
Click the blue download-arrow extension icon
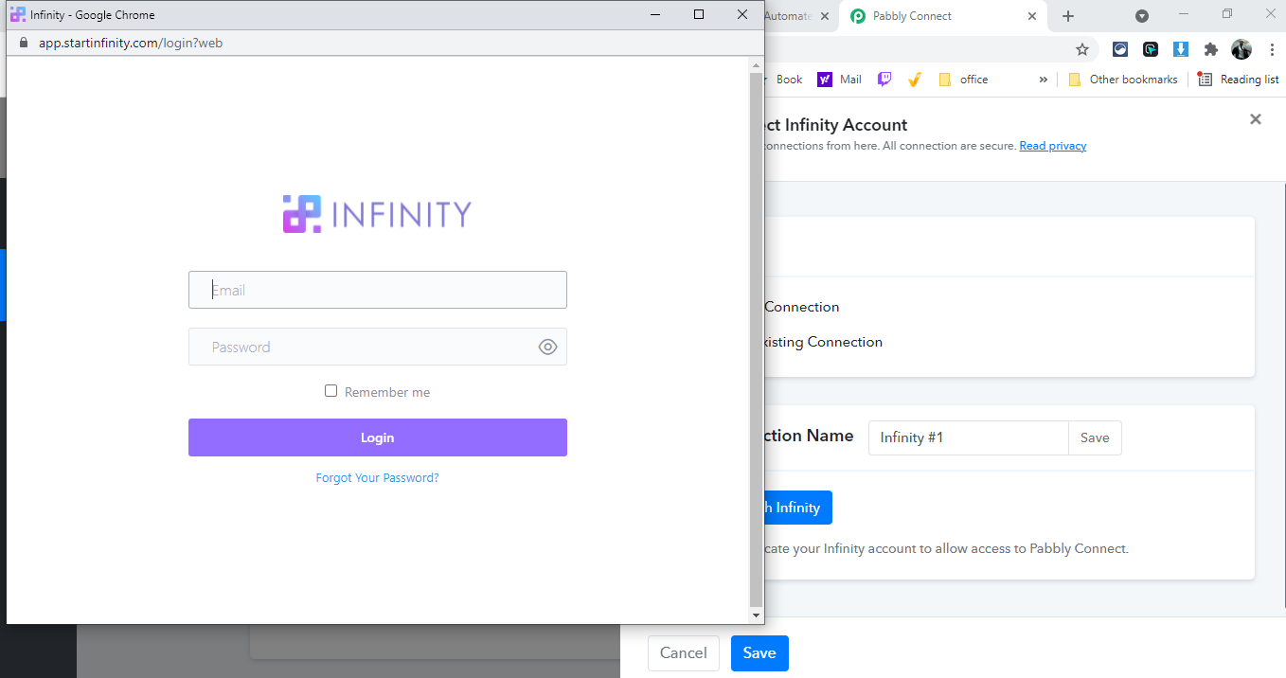[1181, 49]
